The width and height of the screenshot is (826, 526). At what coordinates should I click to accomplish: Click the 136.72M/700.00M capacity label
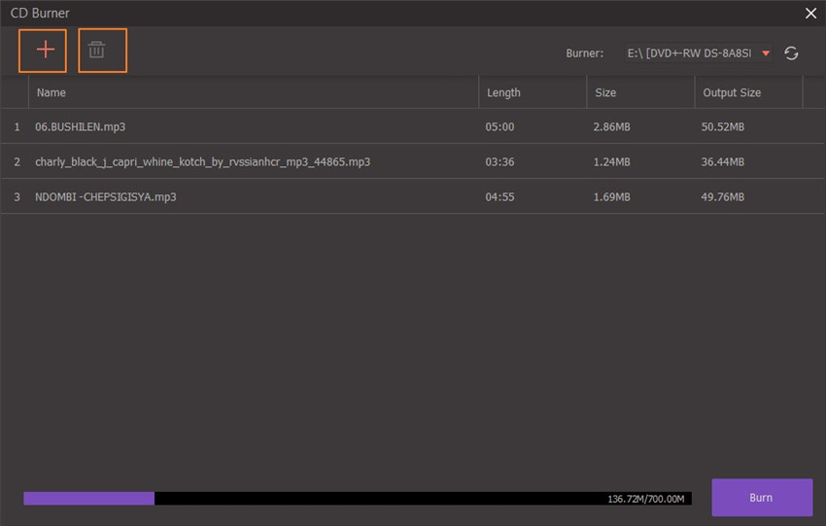(646, 499)
